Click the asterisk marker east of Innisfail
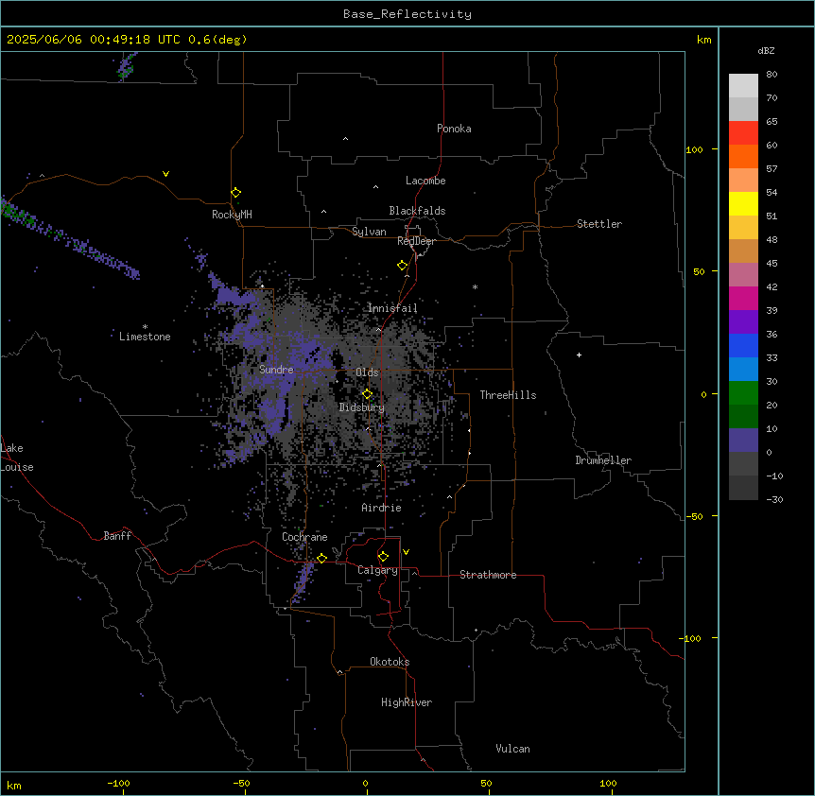The image size is (815, 796). click(475, 286)
